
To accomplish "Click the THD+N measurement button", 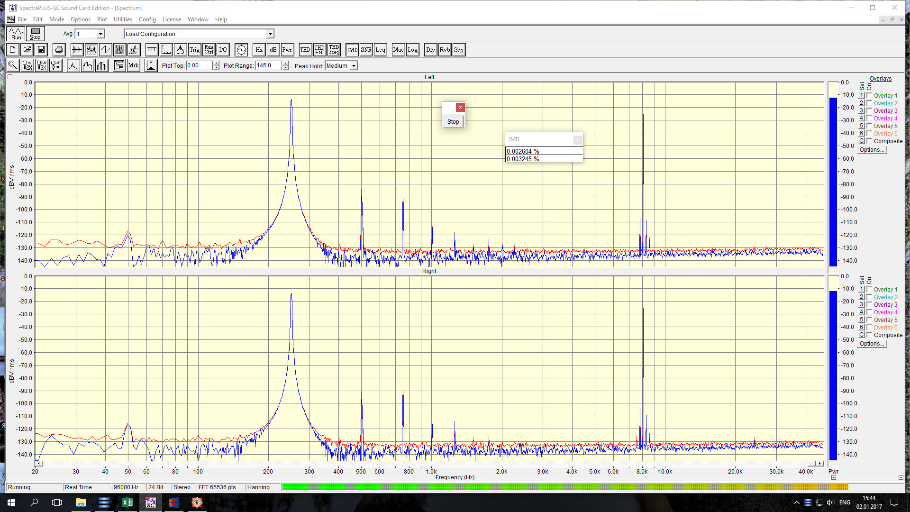I will click(x=319, y=50).
